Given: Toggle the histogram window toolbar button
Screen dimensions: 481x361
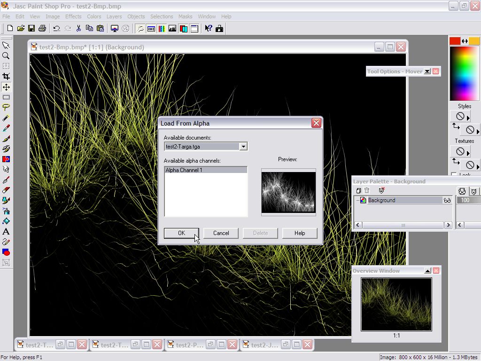Looking at the screenshot, I should click(172, 29).
